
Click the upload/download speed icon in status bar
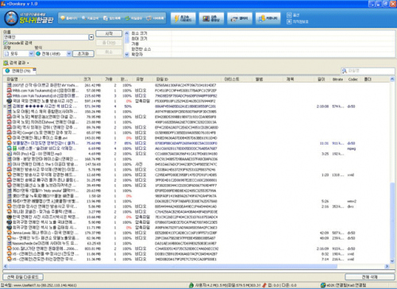264,285
